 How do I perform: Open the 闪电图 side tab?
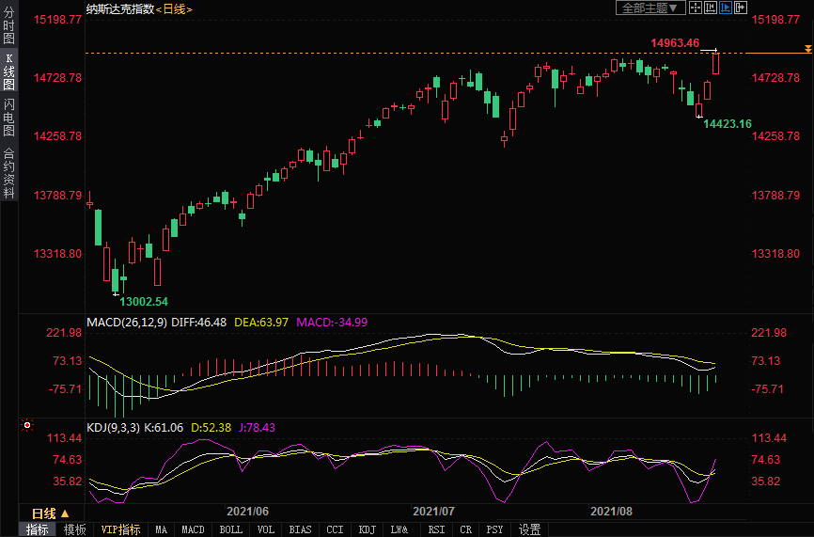(x=8, y=117)
